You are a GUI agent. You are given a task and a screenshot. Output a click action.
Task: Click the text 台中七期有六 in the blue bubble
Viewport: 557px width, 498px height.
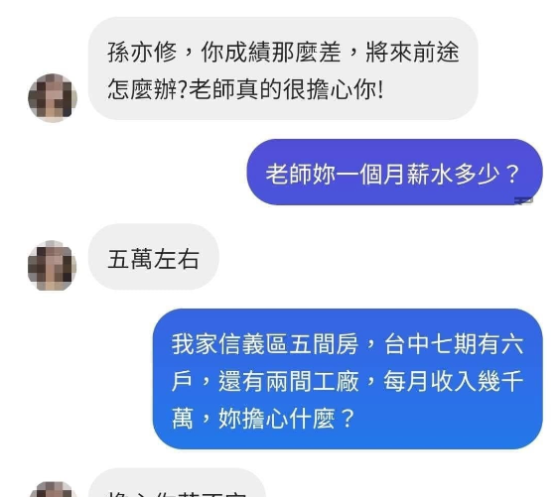pos(454,344)
